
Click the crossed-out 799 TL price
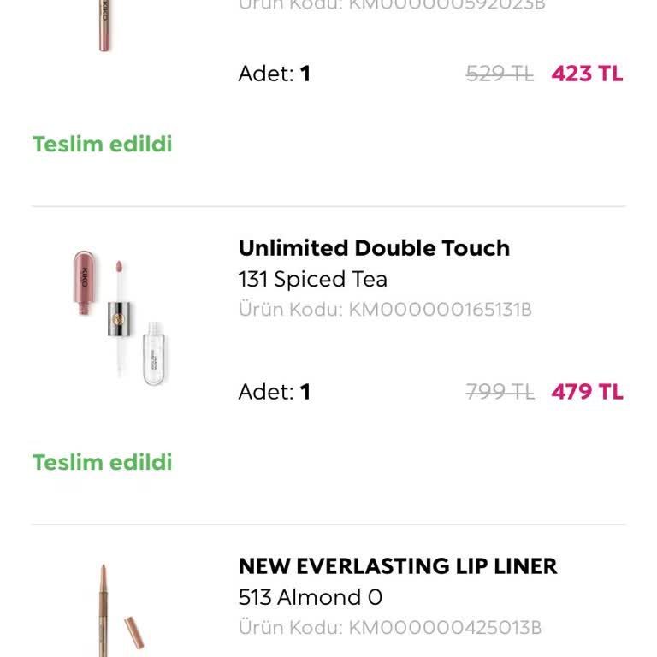tap(500, 392)
